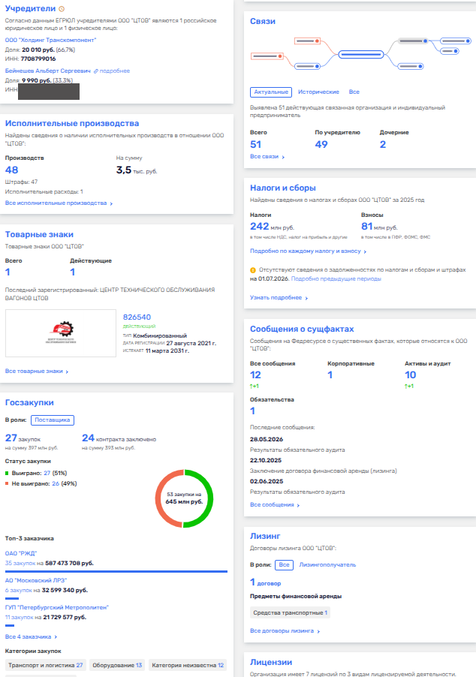Click the orange warning icon about tax debts
The height and width of the screenshot is (677, 476).
(253, 270)
